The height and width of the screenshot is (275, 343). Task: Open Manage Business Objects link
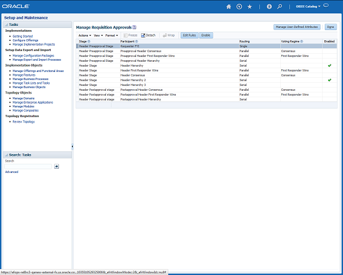pos(29,87)
